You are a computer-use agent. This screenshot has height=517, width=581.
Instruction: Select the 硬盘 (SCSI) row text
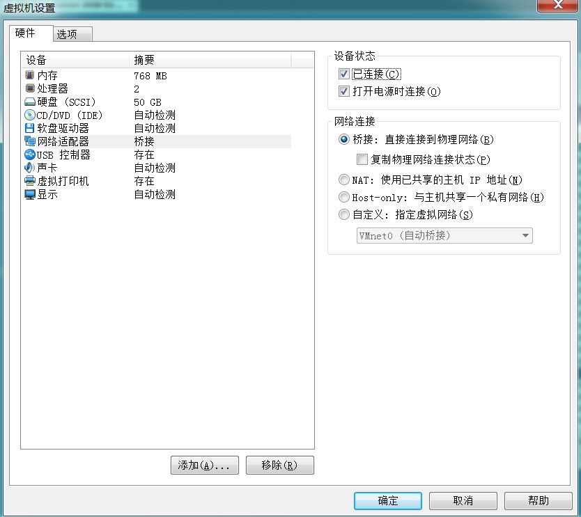[x=66, y=102]
